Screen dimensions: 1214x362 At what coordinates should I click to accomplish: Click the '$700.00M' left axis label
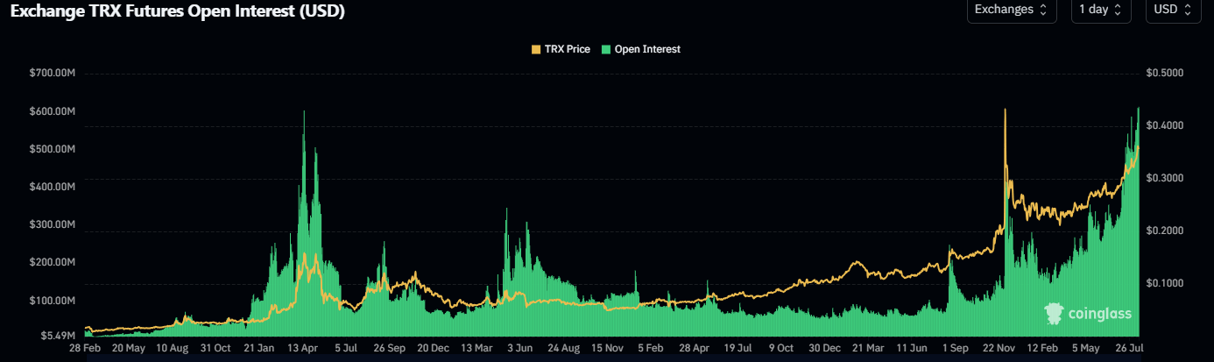point(52,73)
